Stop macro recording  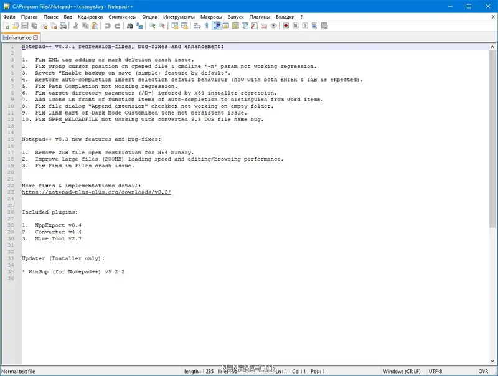[x=295, y=26]
